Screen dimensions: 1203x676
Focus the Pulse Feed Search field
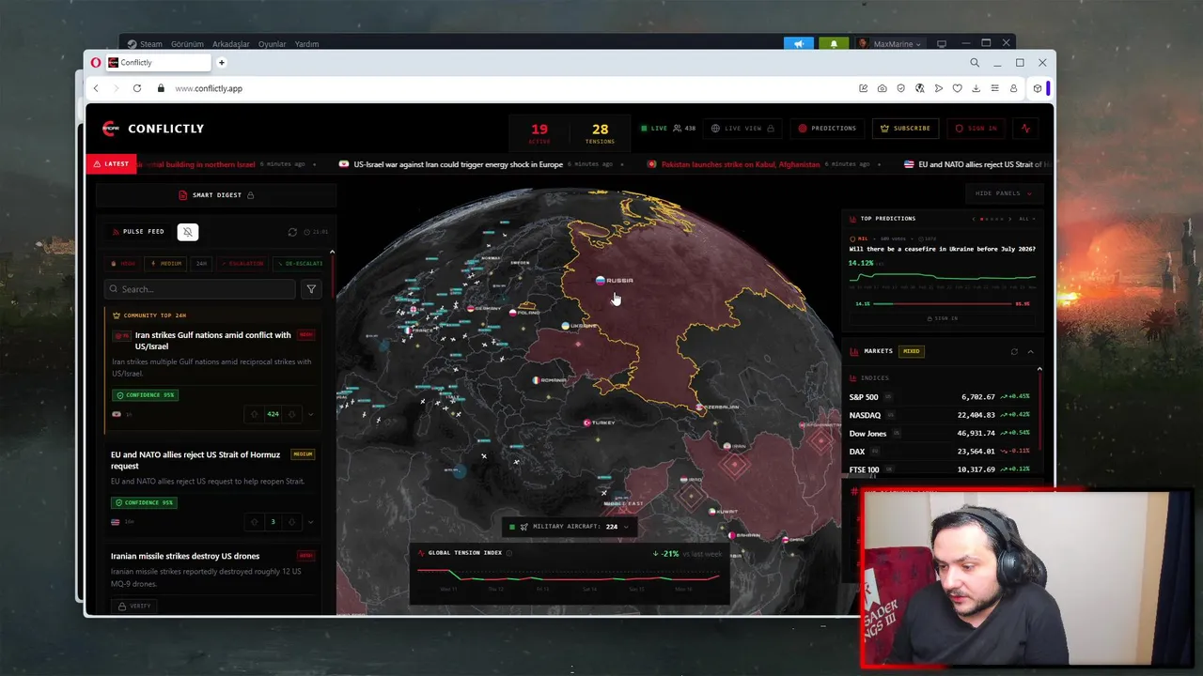(x=199, y=289)
